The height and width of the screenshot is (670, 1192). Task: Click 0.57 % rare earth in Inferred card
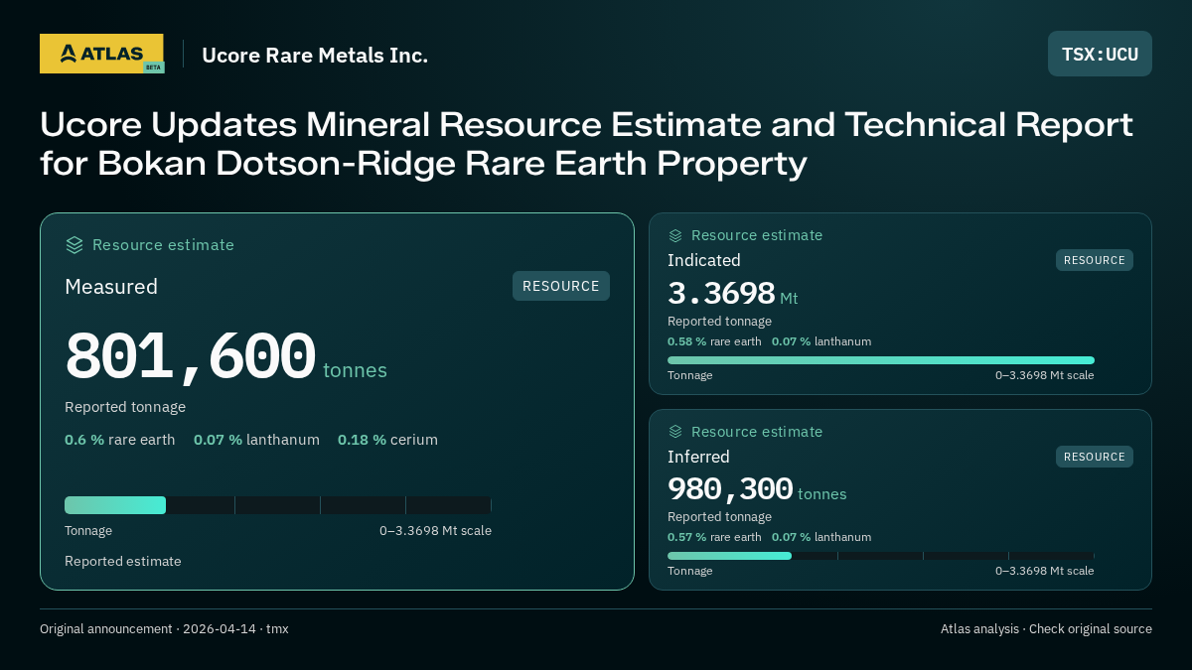click(714, 537)
